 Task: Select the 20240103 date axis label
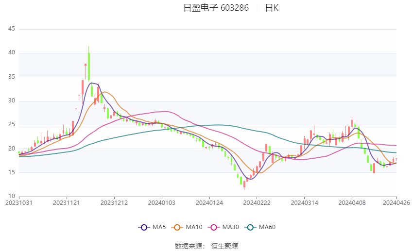pos(162,203)
